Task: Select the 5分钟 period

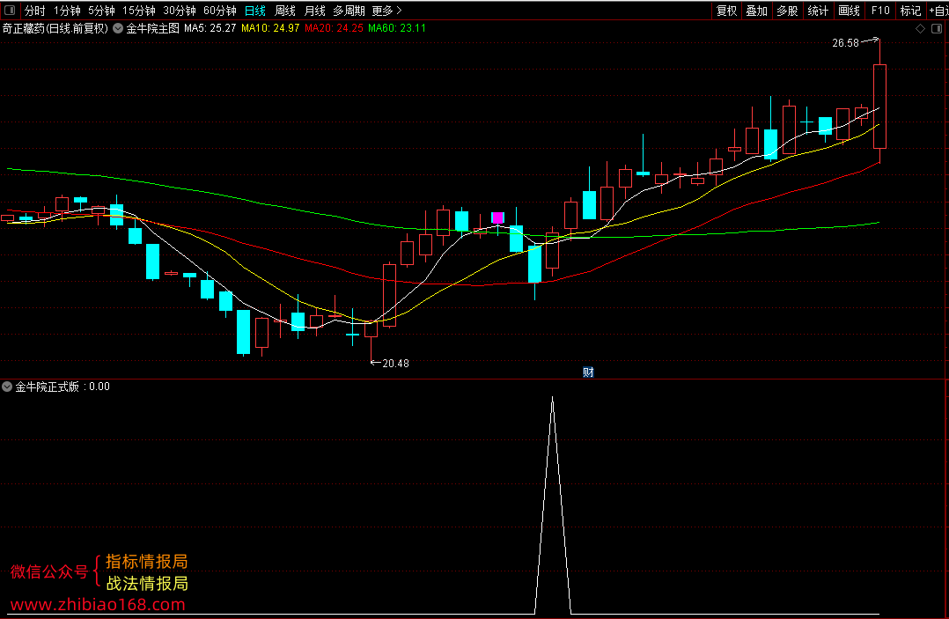Action: coord(101,11)
